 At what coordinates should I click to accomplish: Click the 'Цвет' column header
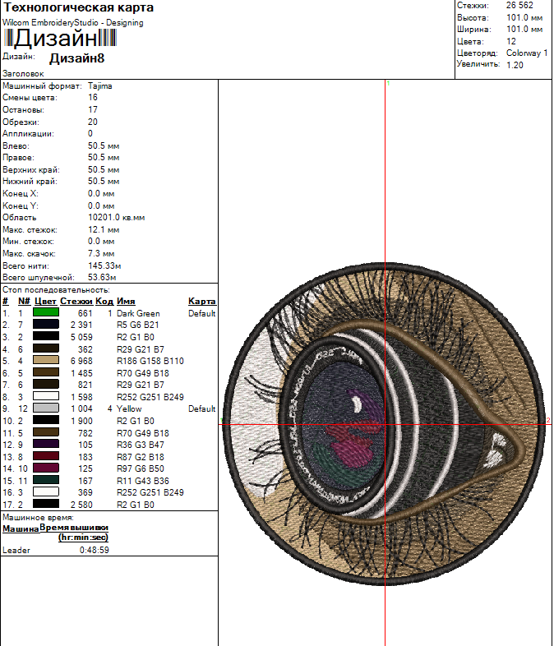click(x=45, y=301)
